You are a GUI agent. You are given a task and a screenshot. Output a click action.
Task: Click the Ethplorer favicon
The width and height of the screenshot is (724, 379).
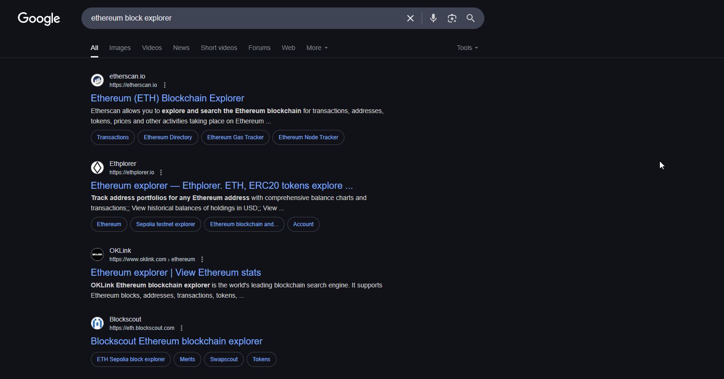coord(97,167)
